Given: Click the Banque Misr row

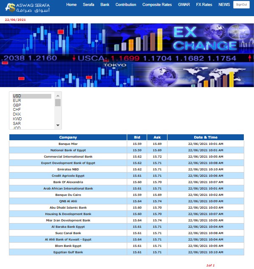Looking at the screenshot, I should (x=126, y=144).
